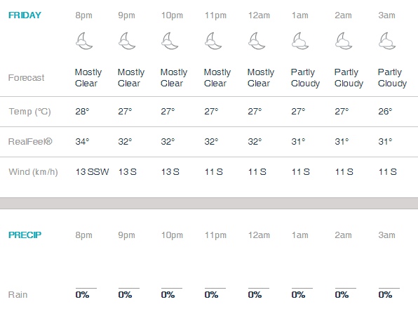Click the Wind (km/h) row label

coord(33,172)
